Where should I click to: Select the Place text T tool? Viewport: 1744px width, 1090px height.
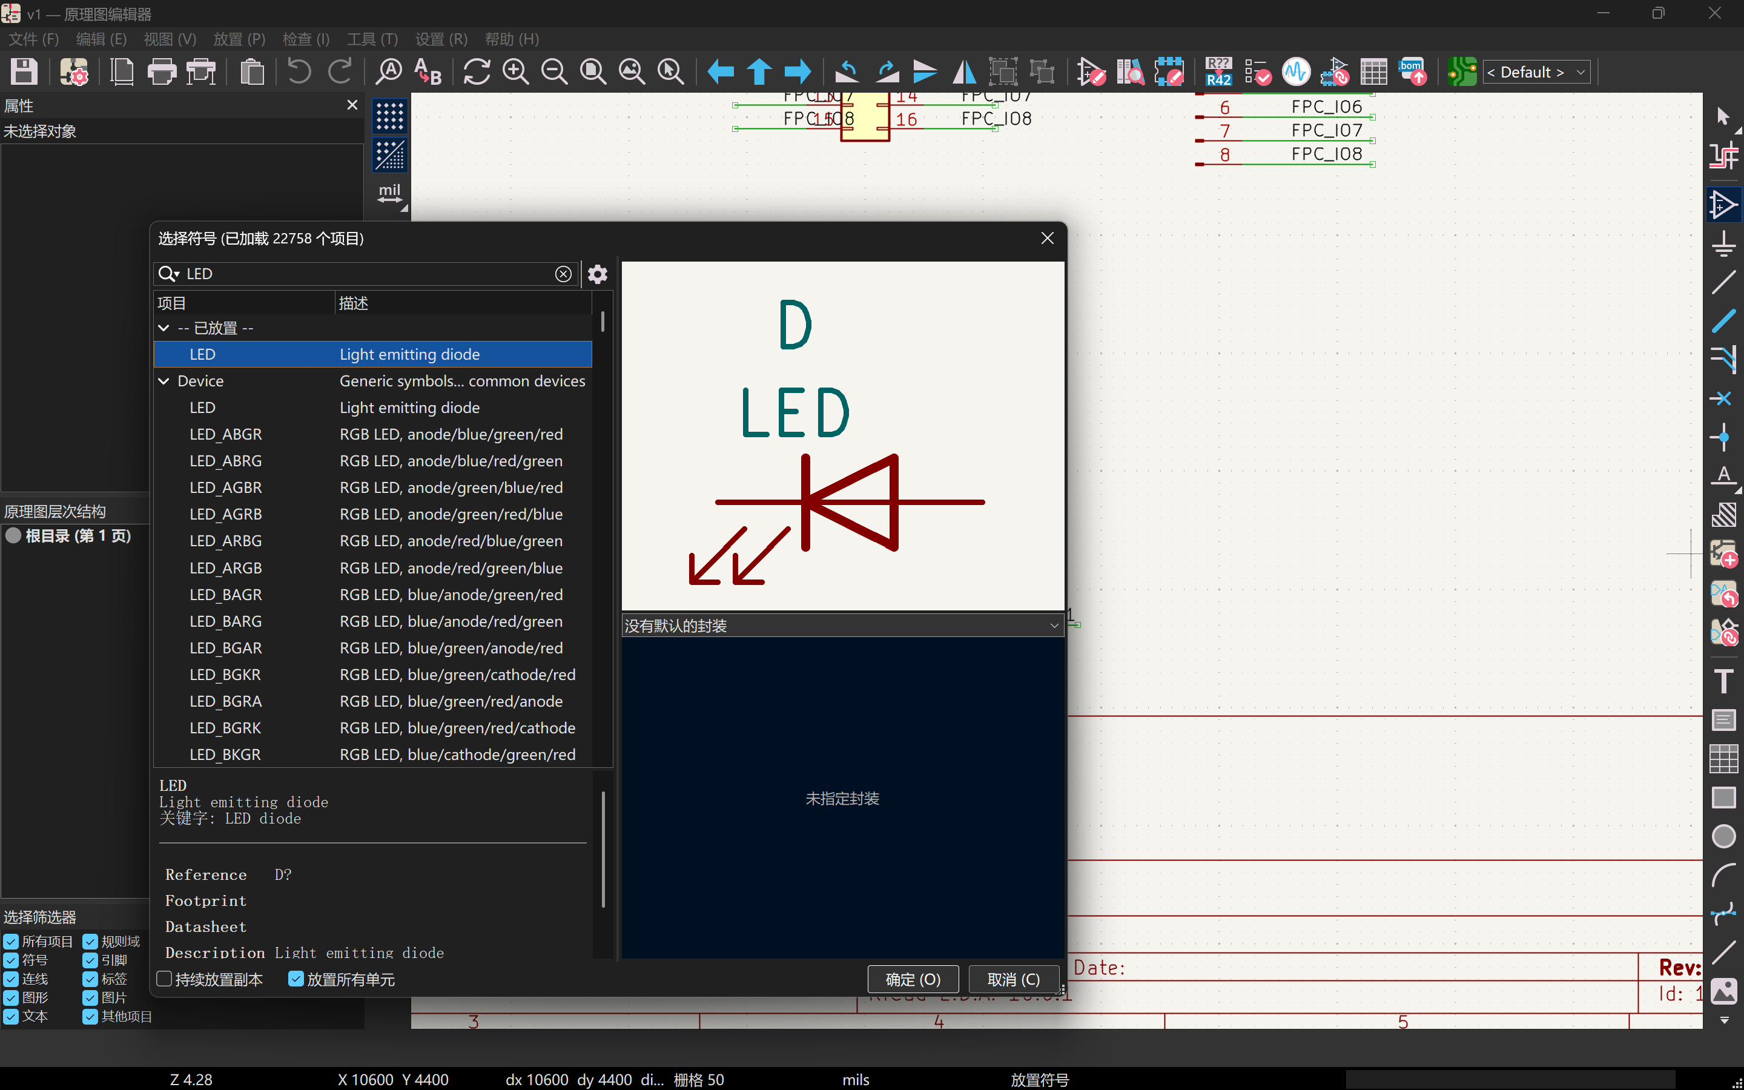point(1724,681)
